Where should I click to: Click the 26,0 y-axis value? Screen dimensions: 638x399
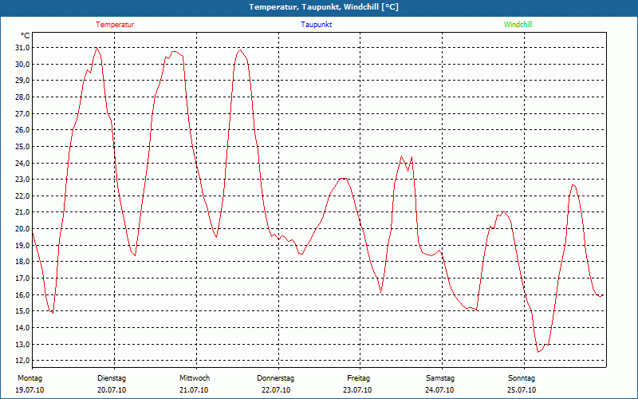pyautogui.click(x=22, y=130)
